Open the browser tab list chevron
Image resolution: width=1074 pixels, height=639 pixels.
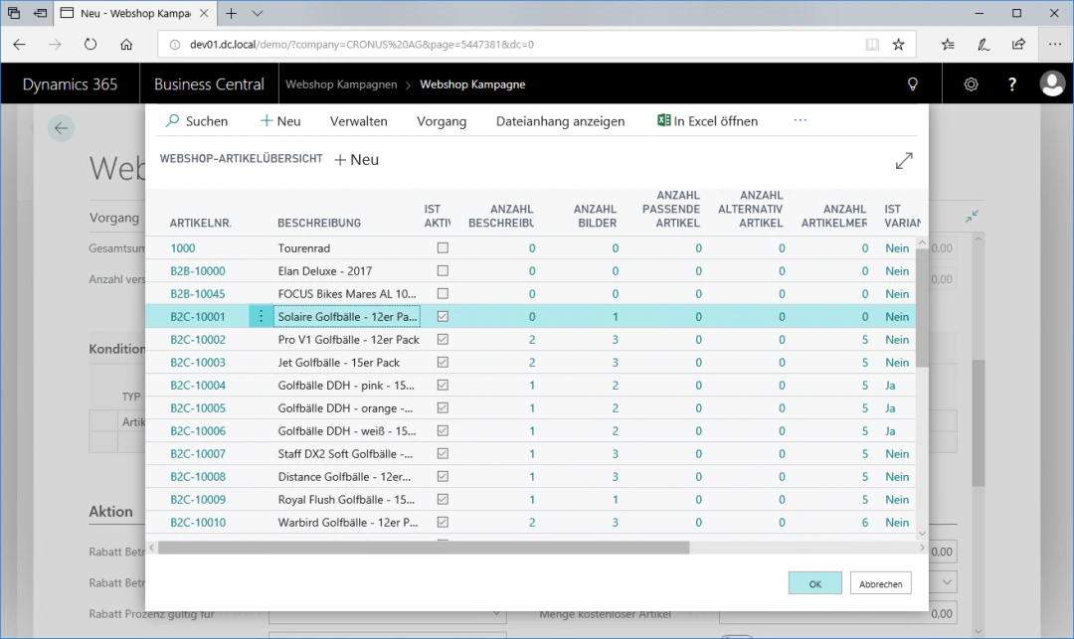[257, 13]
